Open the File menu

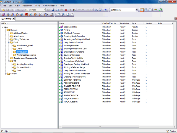click(x=4, y=6)
